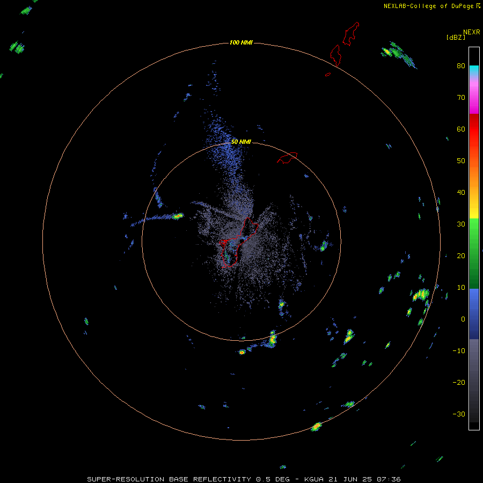This screenshot has width=483, height=483.
Task: Click the Guam island outline at radar center
Action: (x=238, y=243)
